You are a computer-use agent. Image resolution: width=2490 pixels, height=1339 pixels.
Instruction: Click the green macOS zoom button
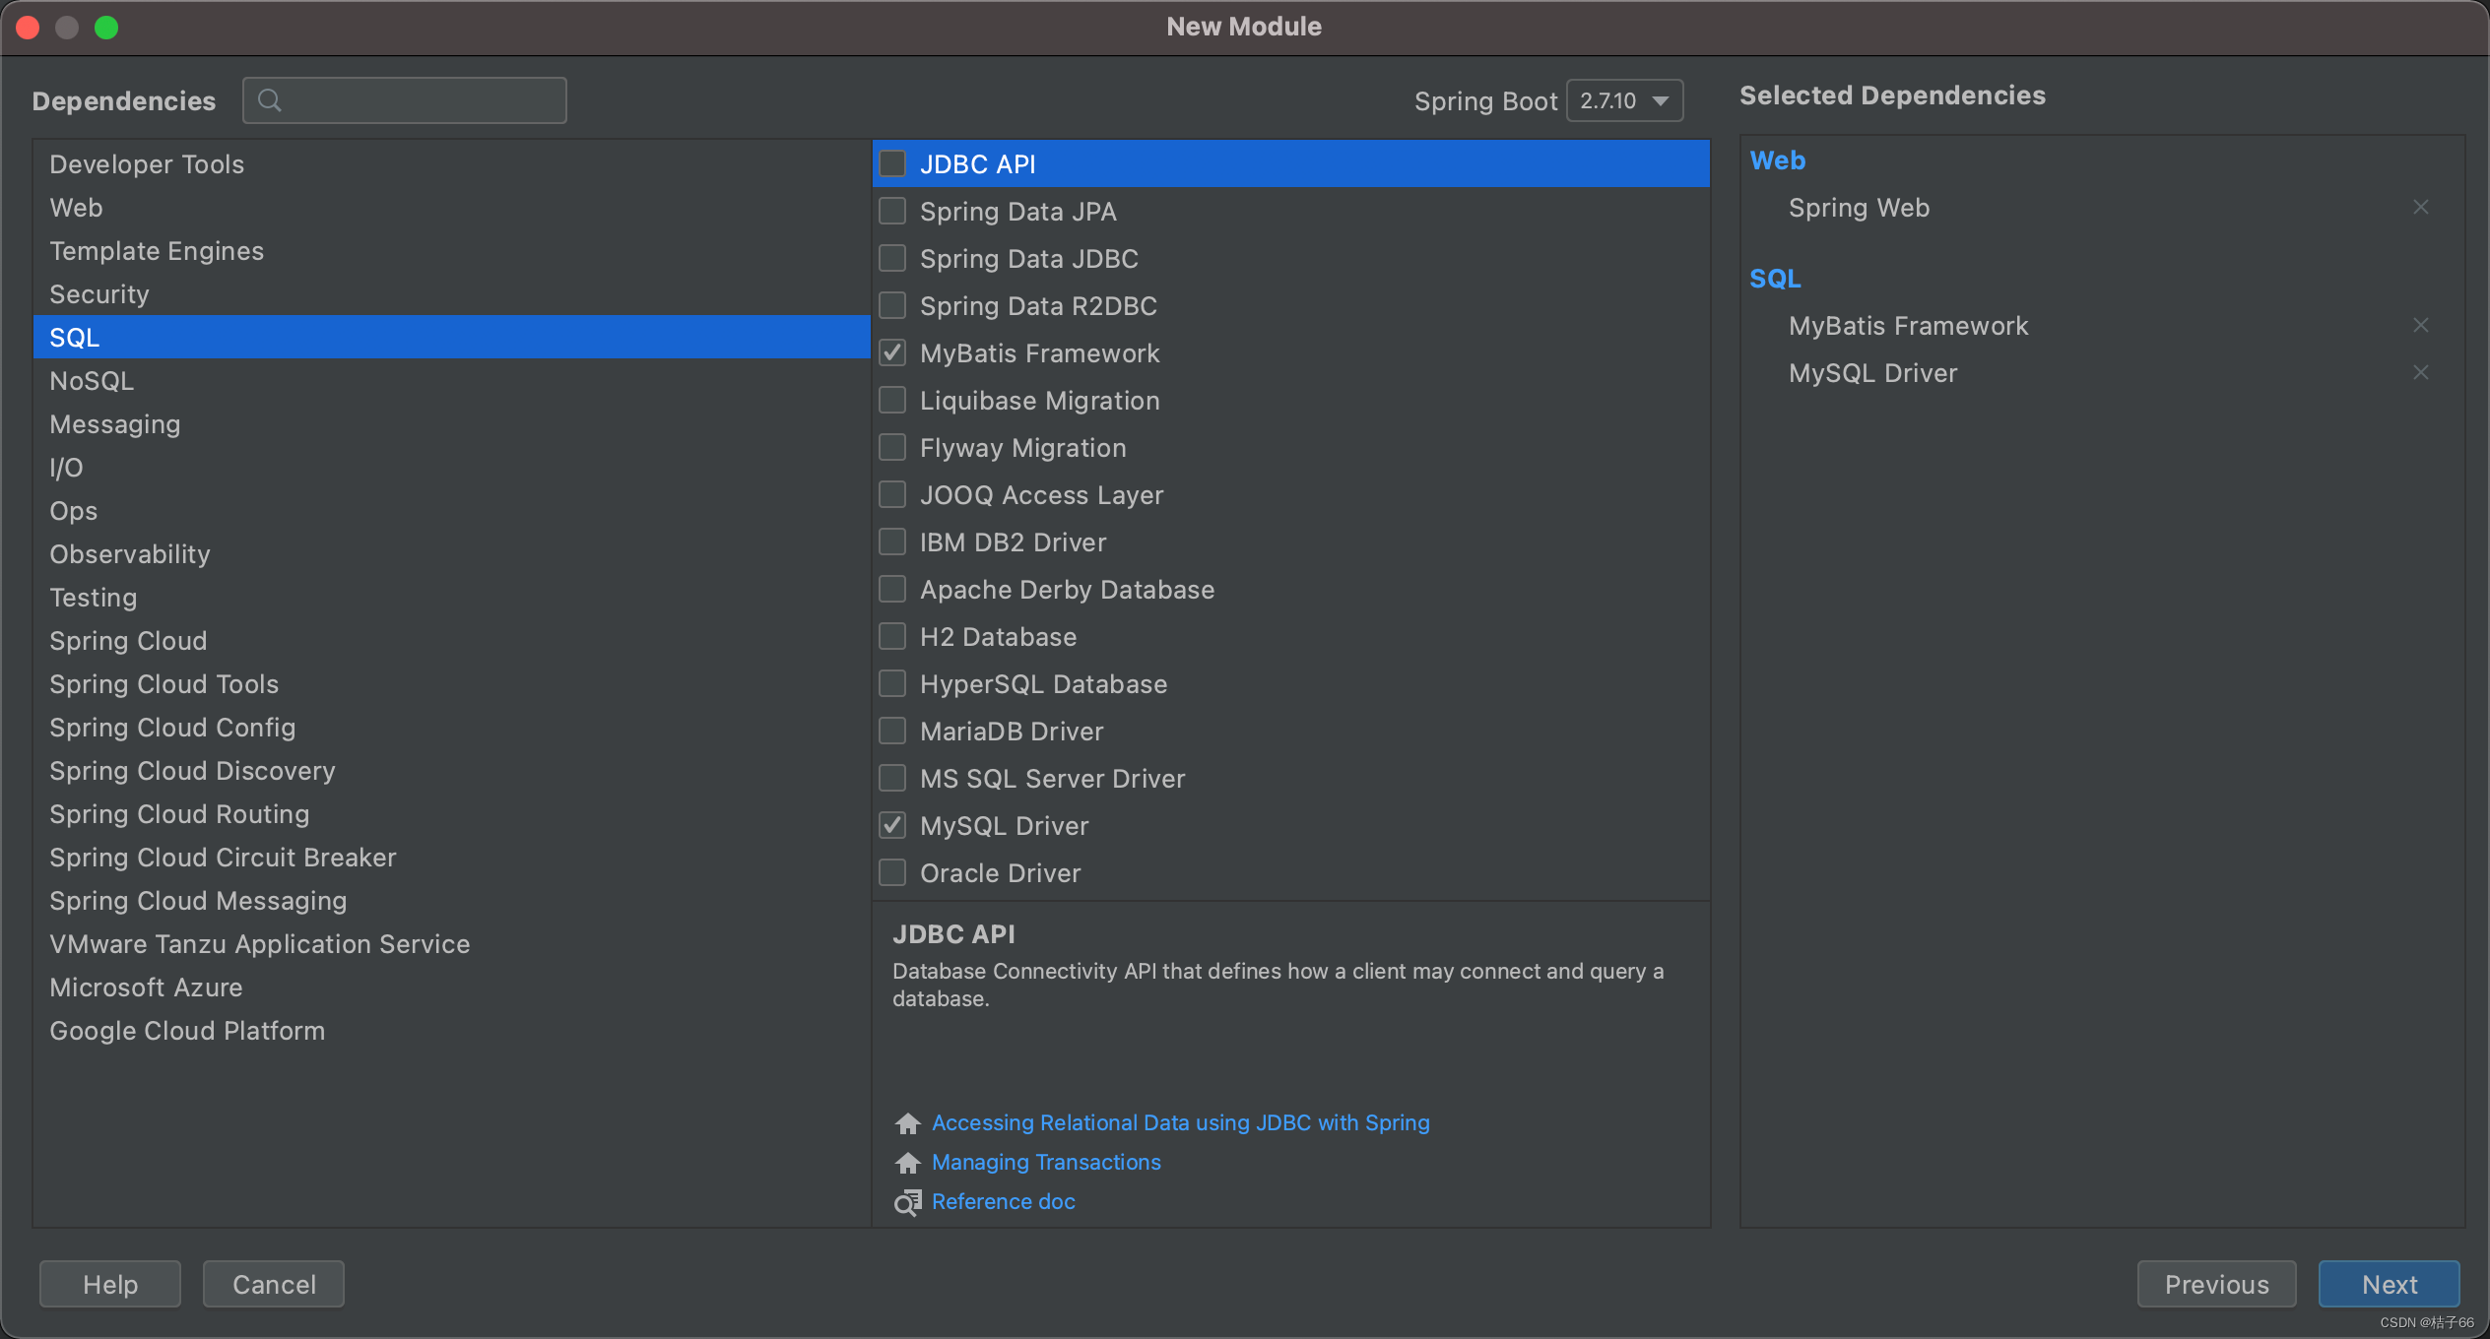[106, 28]
